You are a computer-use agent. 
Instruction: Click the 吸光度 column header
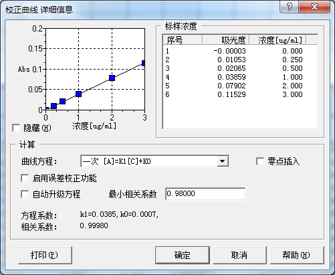[226, 40]
